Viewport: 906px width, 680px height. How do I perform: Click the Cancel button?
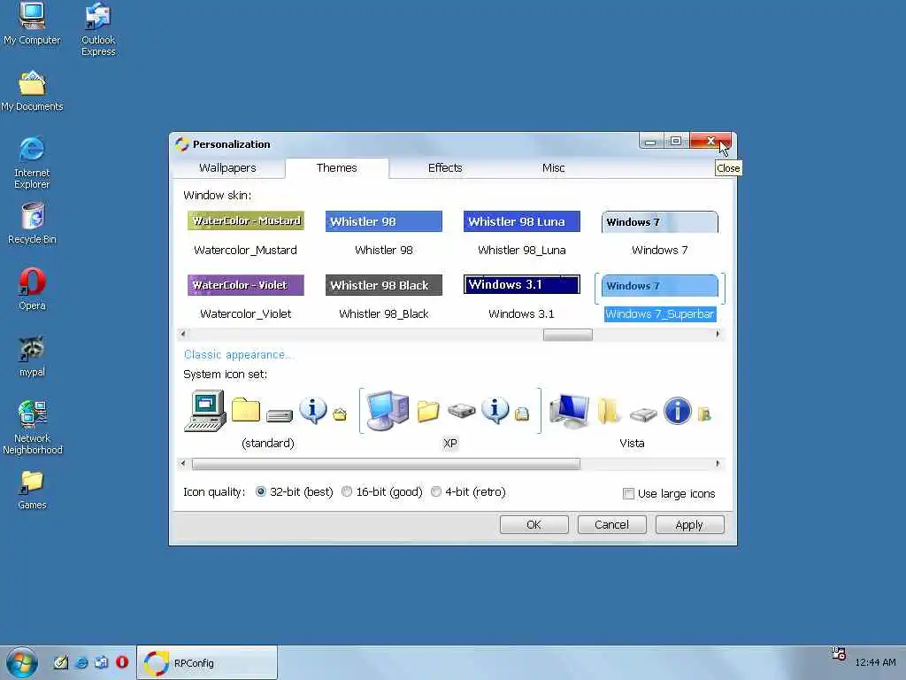click(611, 524)
